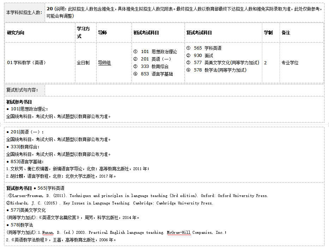This screenshot has height=249, width=329.
Task: Click the 01学科教学（英语） research direction cell
Action: [27, 63]
